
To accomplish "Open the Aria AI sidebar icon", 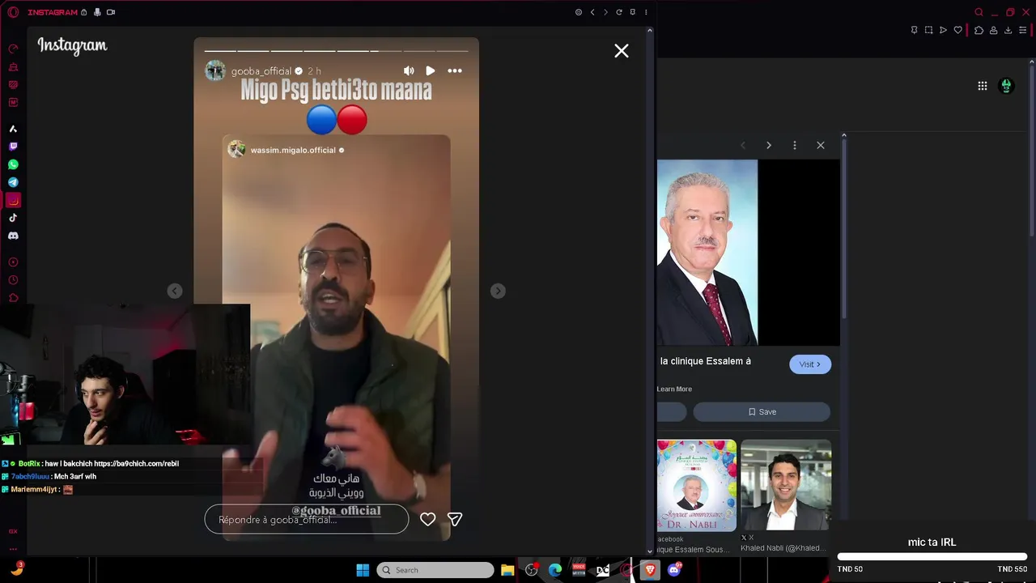I will pyautogui.click(x=13, y=129).
